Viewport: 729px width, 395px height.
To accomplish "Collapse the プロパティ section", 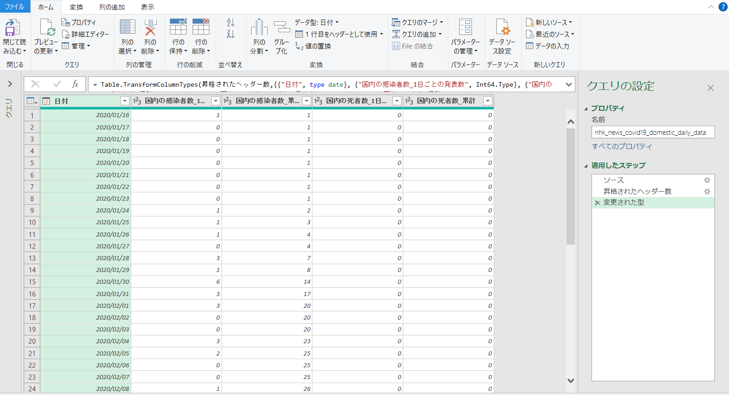I will click(586, 109).
